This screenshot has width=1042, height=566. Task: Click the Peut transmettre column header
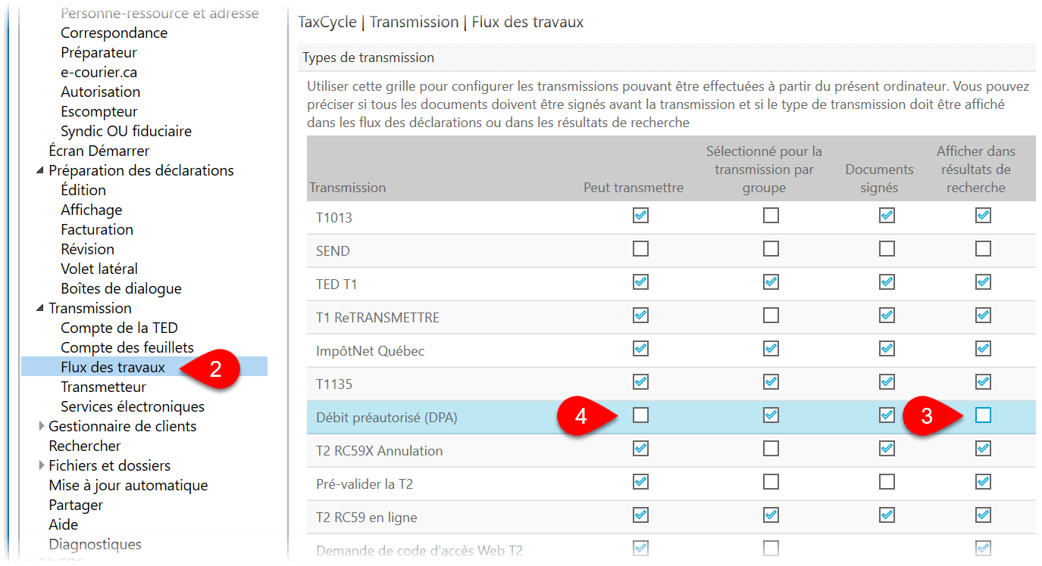tap(634, 188)
